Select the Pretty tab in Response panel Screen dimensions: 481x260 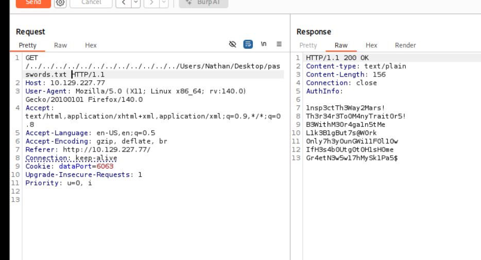(308, 45)
